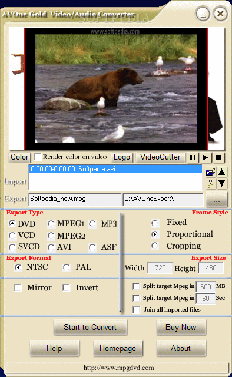The width and height of the screenshot is (232, 377).
Task: Open the Logo settings
Action: tap(122, 157)
